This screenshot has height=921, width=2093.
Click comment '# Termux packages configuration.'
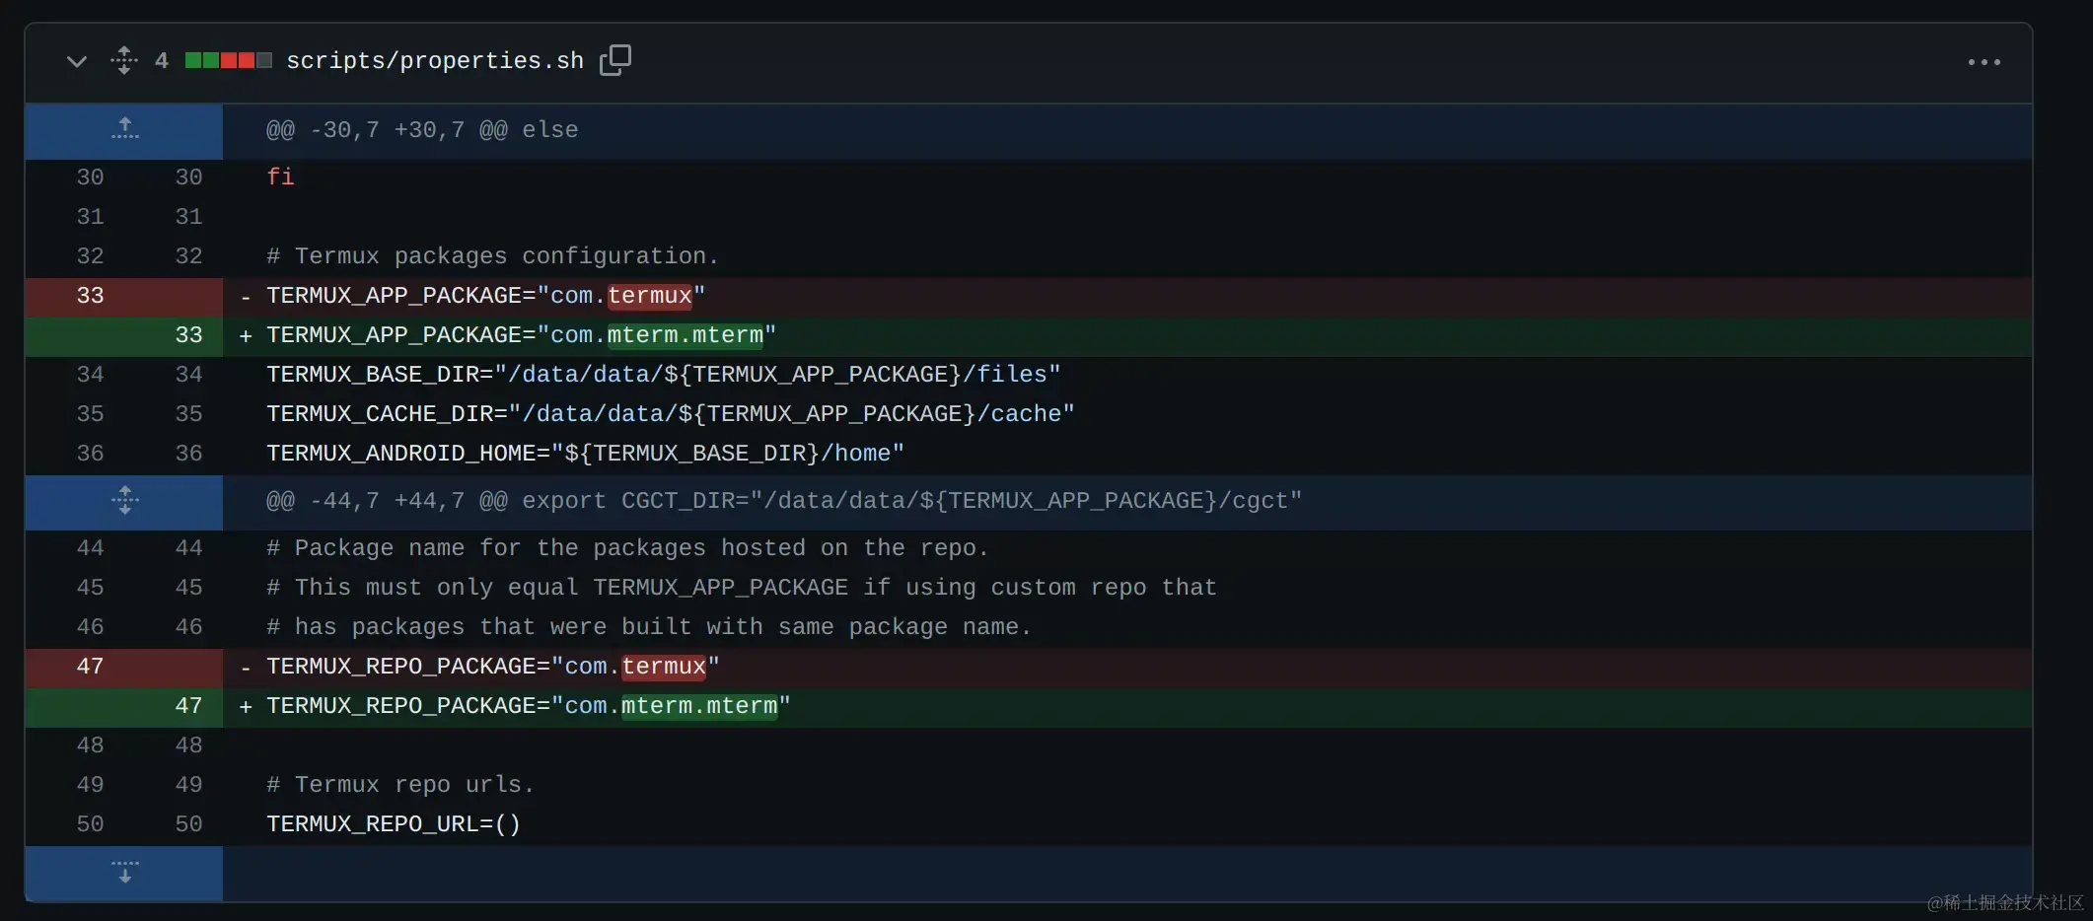493,256
